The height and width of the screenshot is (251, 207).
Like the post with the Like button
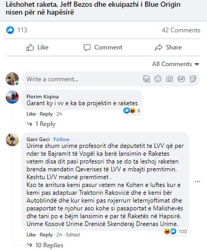pyautogui.click(x=37, y=47)
